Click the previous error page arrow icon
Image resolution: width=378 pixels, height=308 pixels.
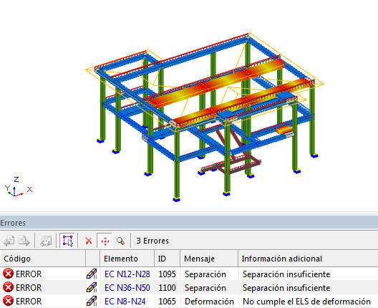[x=9, y=241]
